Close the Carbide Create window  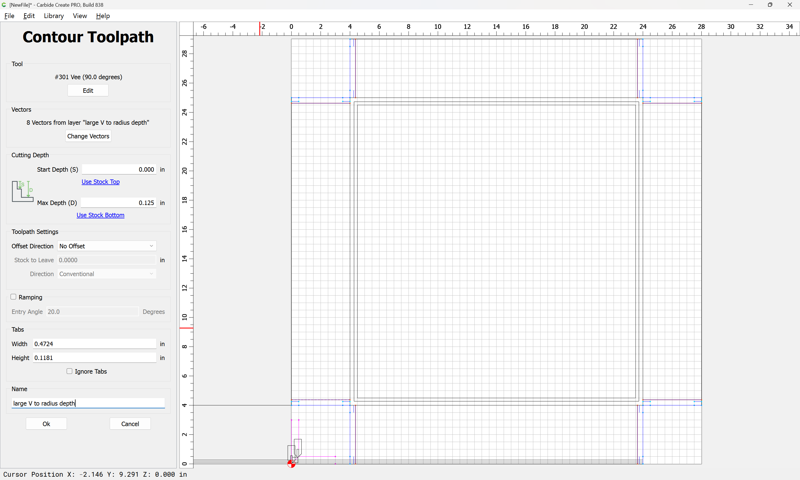[790, 5]
